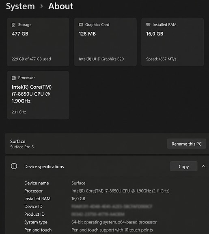Click the blurred Product ID value
Screen dimensions: 209x234
coord(98,214)
